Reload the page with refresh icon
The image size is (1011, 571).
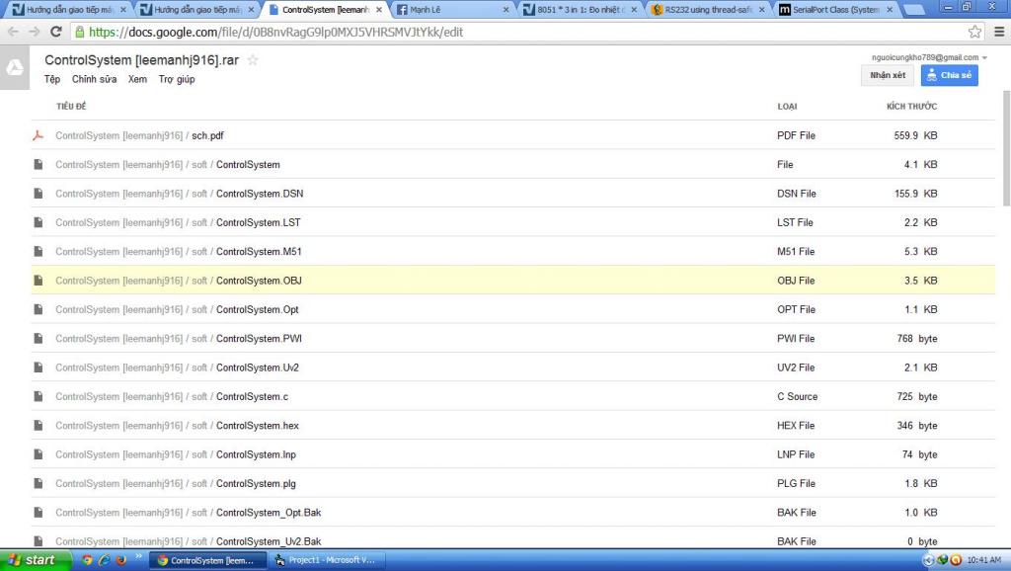(x=56, y=32)
